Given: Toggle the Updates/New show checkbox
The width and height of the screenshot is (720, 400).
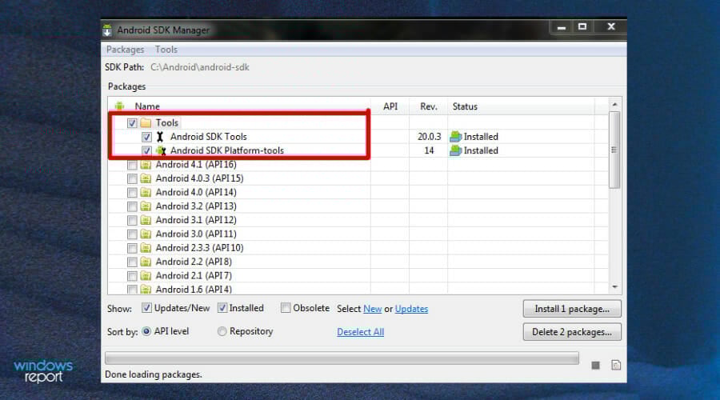Looking at the screenshot, I should [146, 308].
